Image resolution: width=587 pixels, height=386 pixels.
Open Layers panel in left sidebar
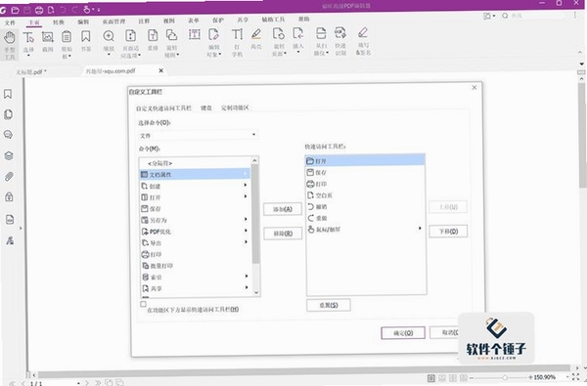point(9,155)
